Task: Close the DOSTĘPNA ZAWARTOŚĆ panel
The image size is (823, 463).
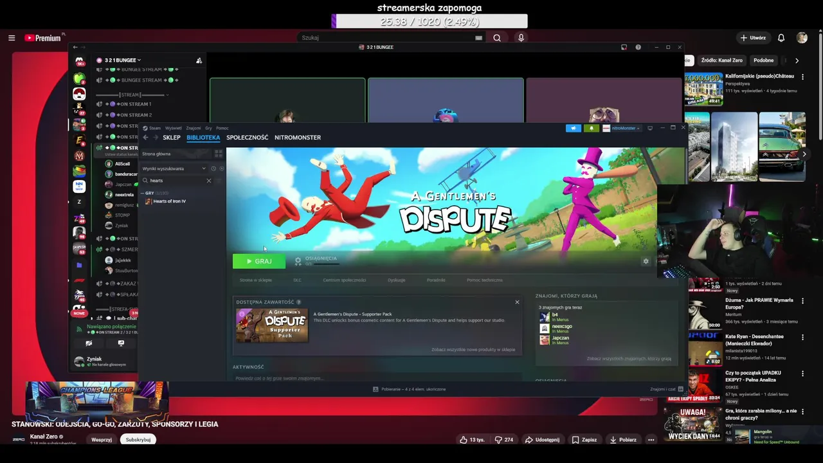Action: click(517, 302)
